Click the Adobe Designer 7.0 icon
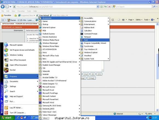Viewport: 159px width, 120px height. tap(40, 84)
